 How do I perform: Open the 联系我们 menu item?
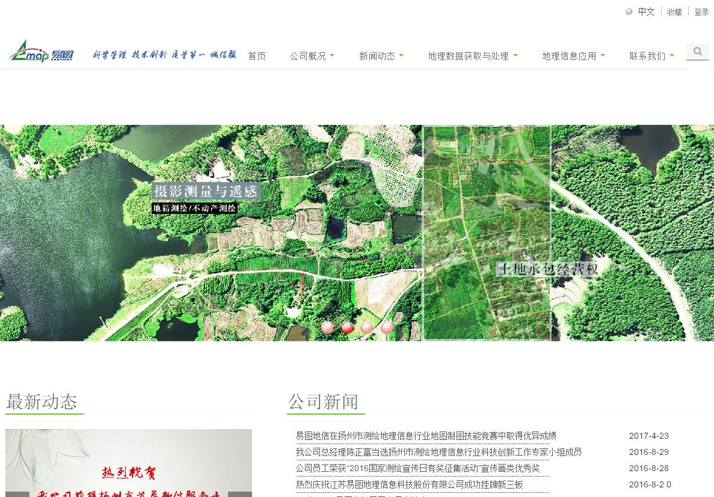click(647, 56)
